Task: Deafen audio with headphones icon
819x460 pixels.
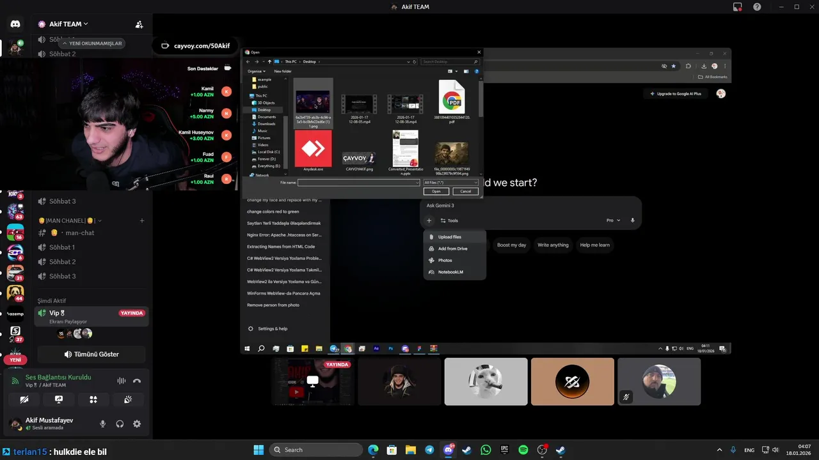Action: (120, 424)
